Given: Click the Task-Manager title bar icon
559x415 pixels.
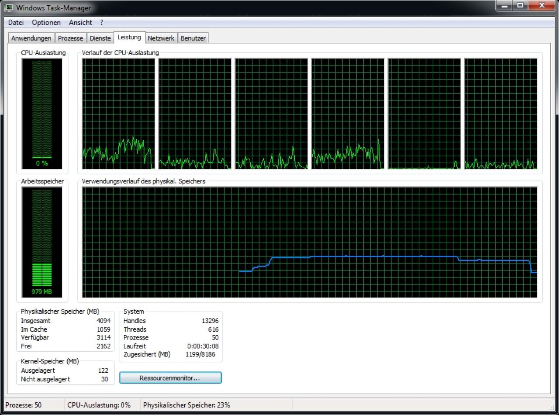Looking at the screenshot, I should [x=9, y=7].
